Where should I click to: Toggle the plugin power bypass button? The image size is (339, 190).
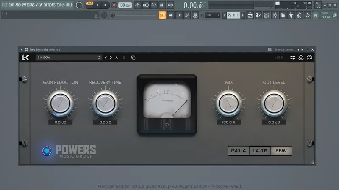[x=309, y=57]
